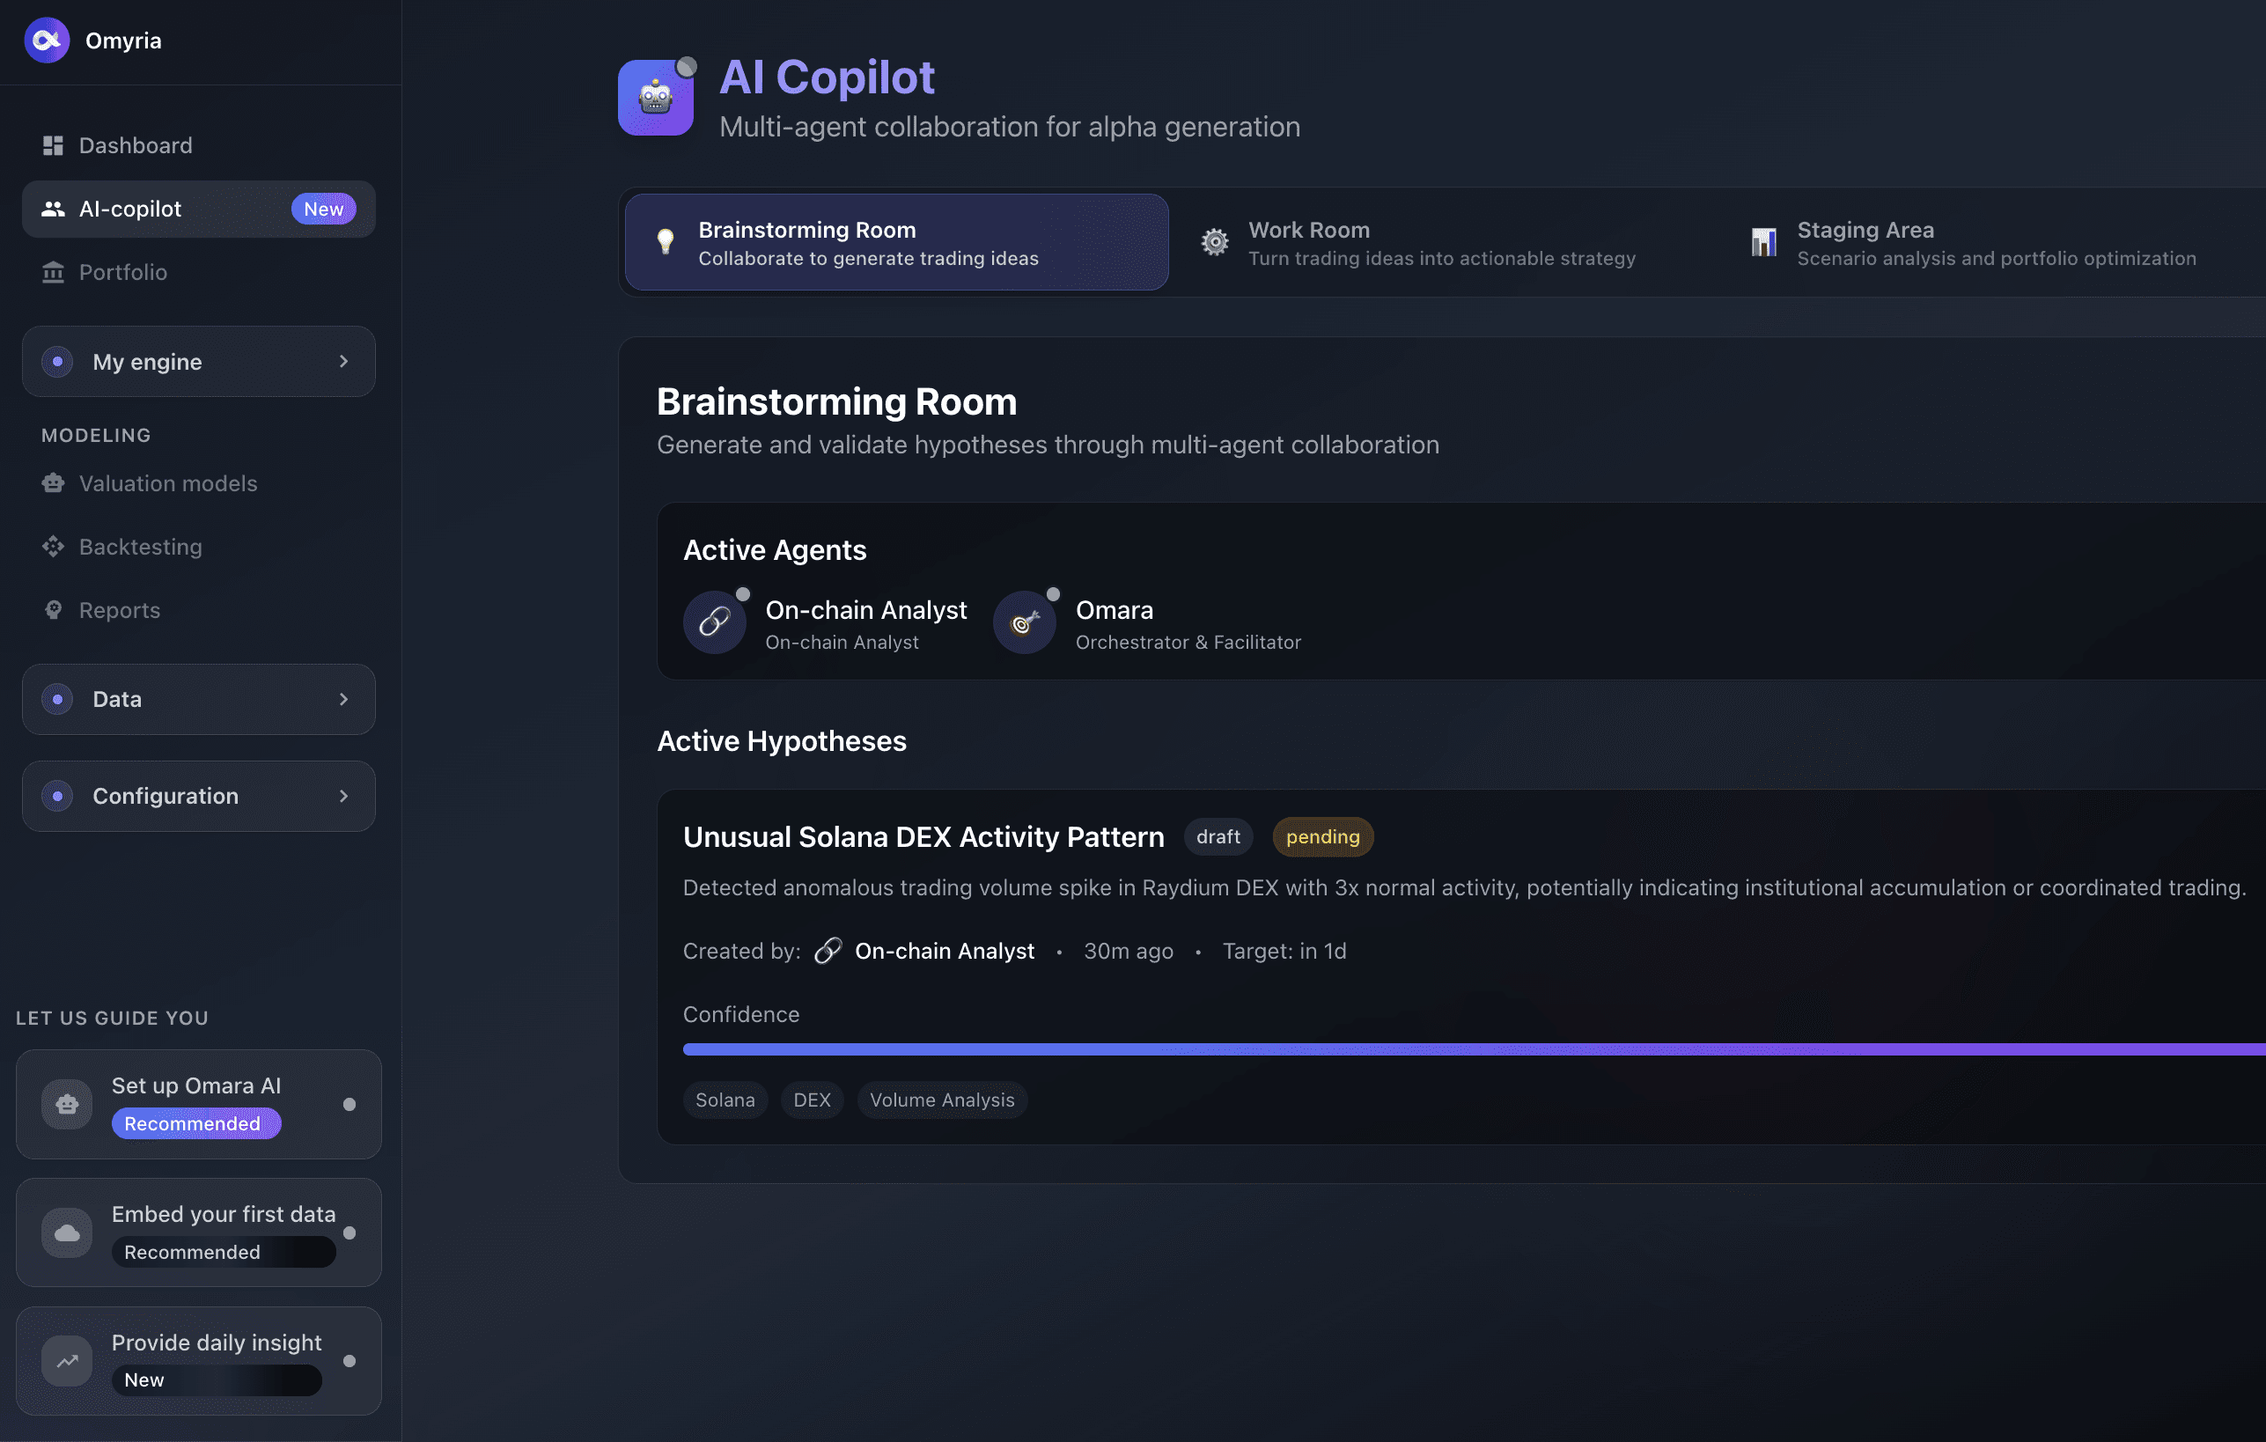Click the Dashboard grid icon
The width and height of the screenshot is (2266, 1442).
[53, 145]
